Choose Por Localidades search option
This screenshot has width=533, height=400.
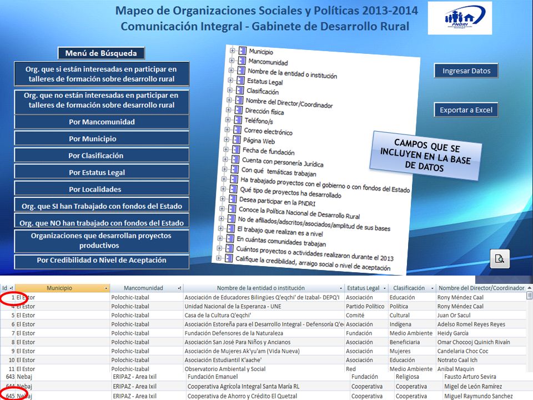tap(102, 189)
